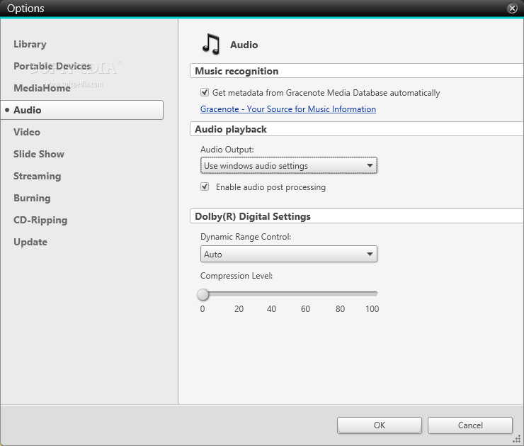
Task: Open the CD-Ripping settings page
Action: click(x=40, y=220)
